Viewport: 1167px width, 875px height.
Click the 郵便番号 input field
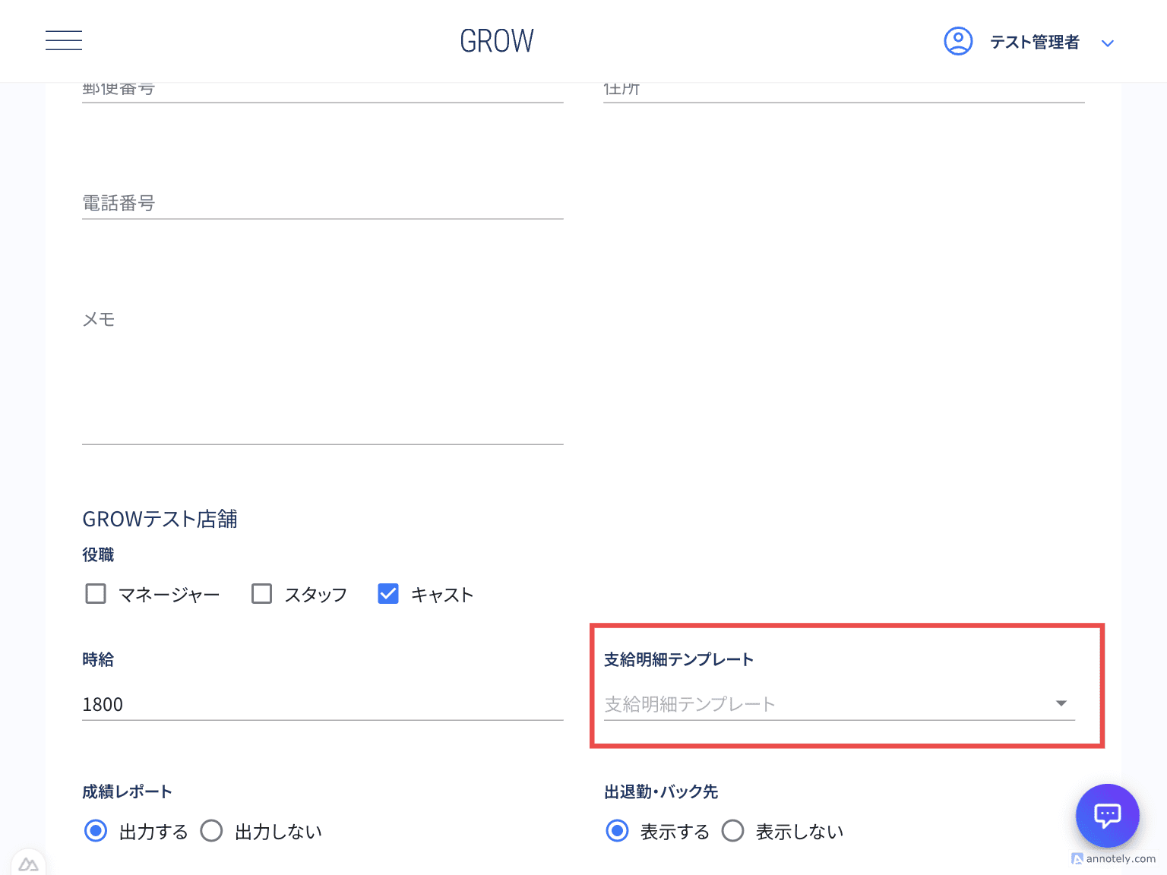click(319, 90)
